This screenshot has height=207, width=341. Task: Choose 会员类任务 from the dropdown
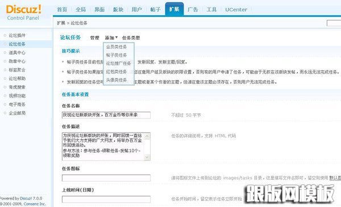(x=117, y=47)
